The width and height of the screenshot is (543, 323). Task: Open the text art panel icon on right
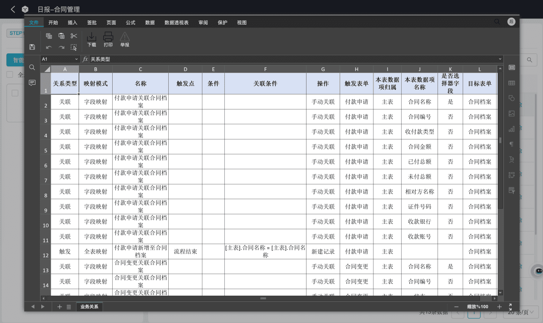tap(512, 159)
